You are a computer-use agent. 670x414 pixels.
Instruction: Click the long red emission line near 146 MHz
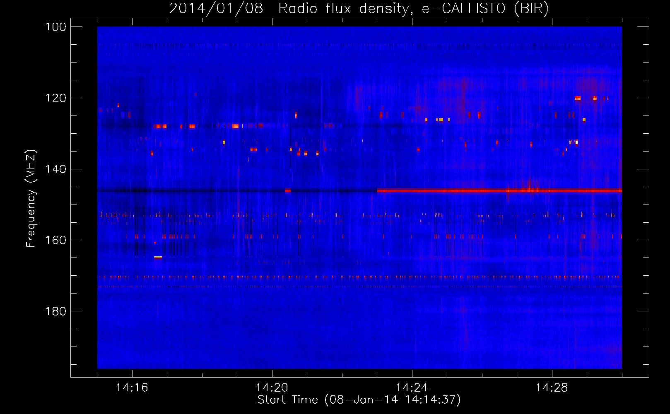[499, 191]
